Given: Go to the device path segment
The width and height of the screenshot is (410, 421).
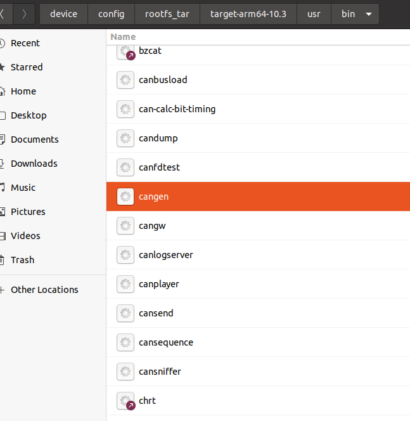Looking at the screenshot, I should pyautogui.click(x=63, y=14).
